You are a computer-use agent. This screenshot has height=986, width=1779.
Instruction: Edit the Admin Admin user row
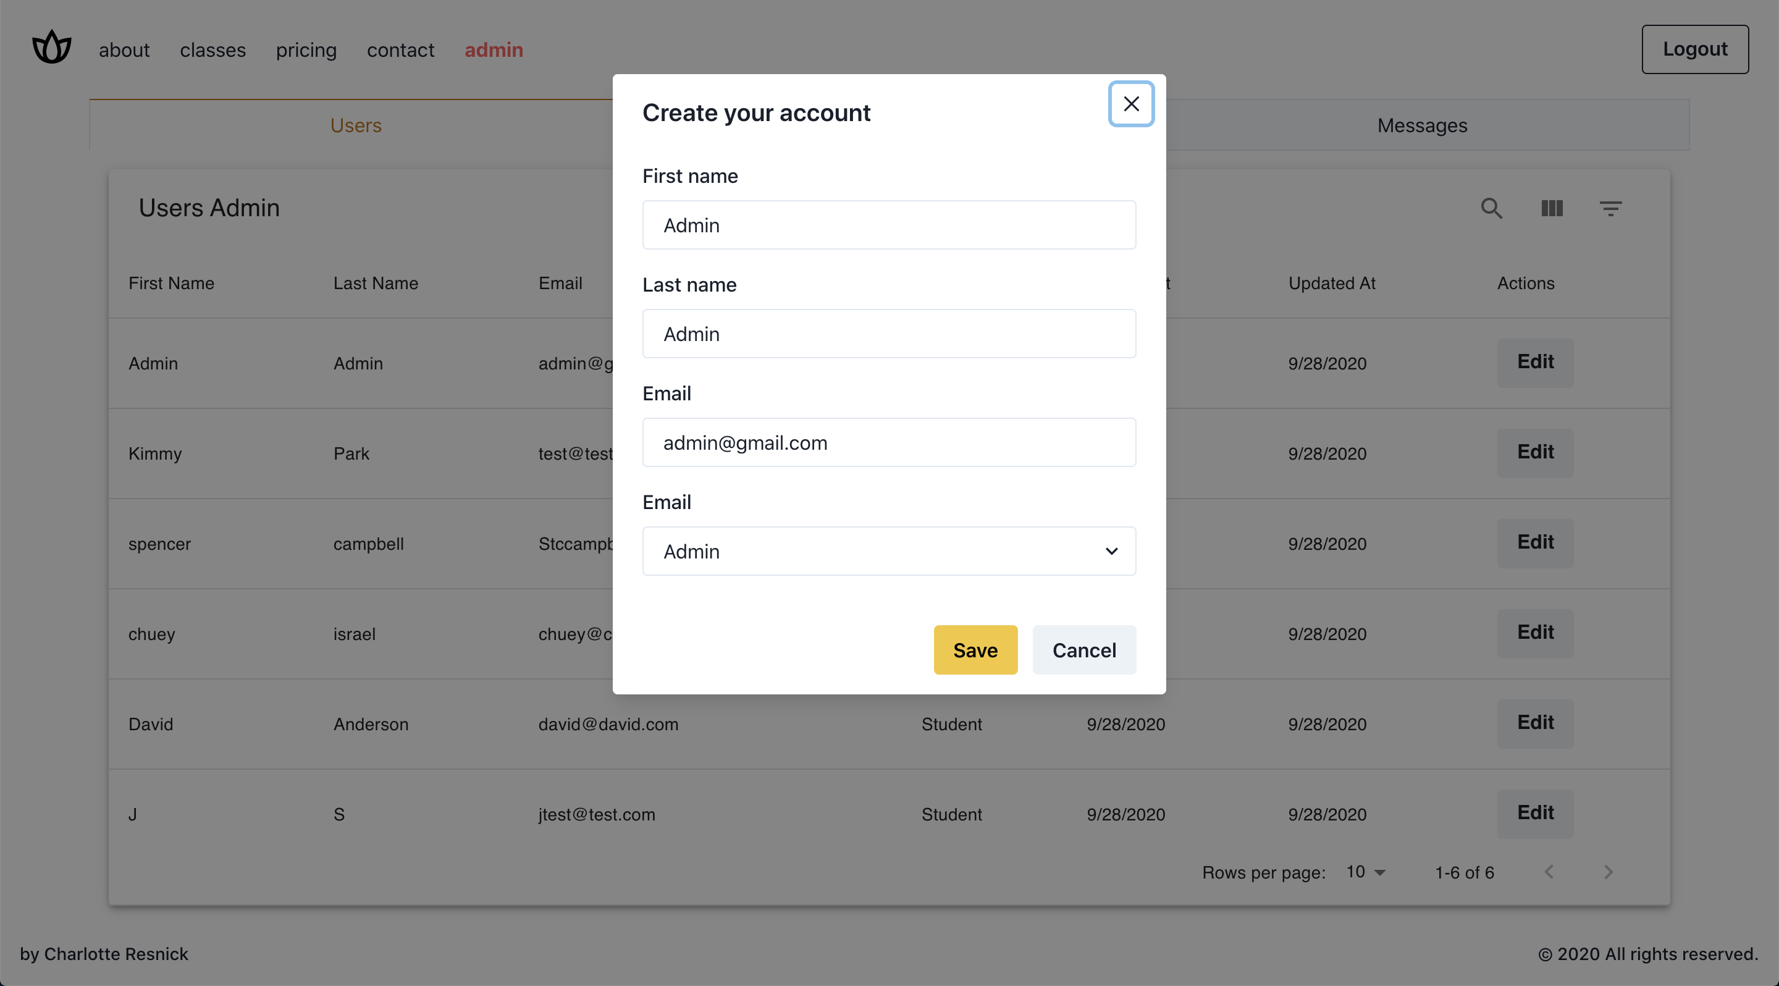pos(1535,363)
